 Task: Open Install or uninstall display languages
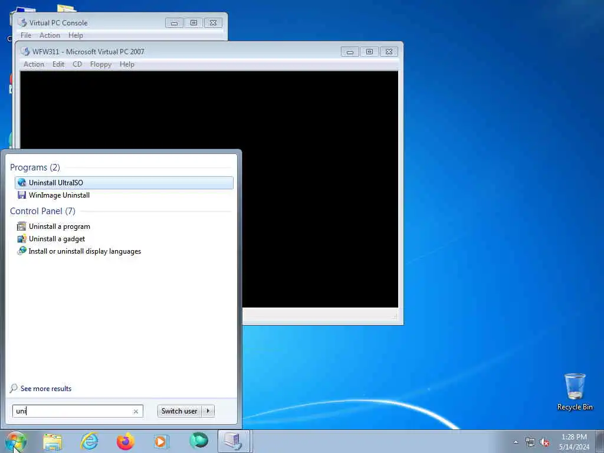(124, 251)
